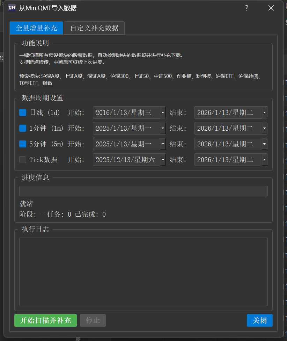Expand the 日线 end date dropdown arrow

point(264,113)
